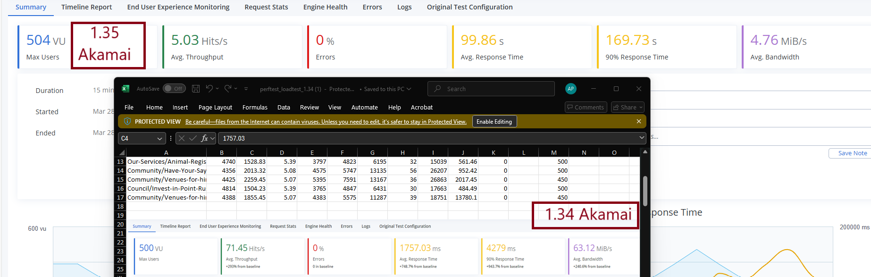Screen dimensions: 871x277
Task: Click the scroll-up arrow of the Excel sheet
Action: click(x=645, y=152)
